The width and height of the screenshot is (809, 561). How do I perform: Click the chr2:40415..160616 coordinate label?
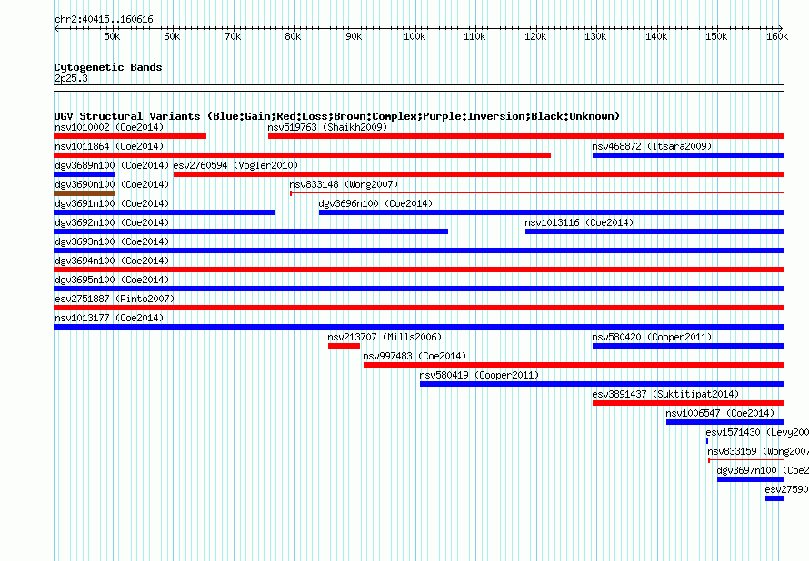coord(104,19)
